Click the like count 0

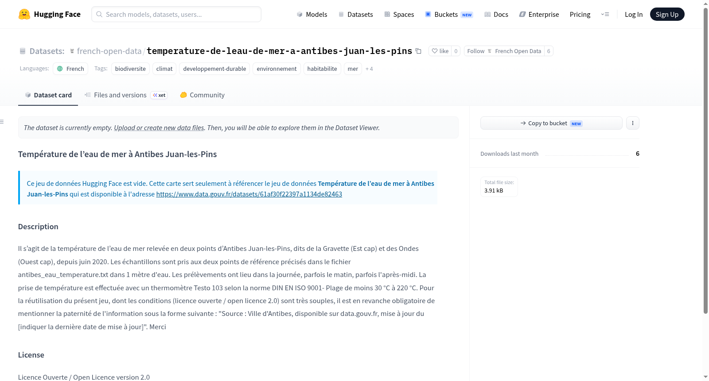456,51
